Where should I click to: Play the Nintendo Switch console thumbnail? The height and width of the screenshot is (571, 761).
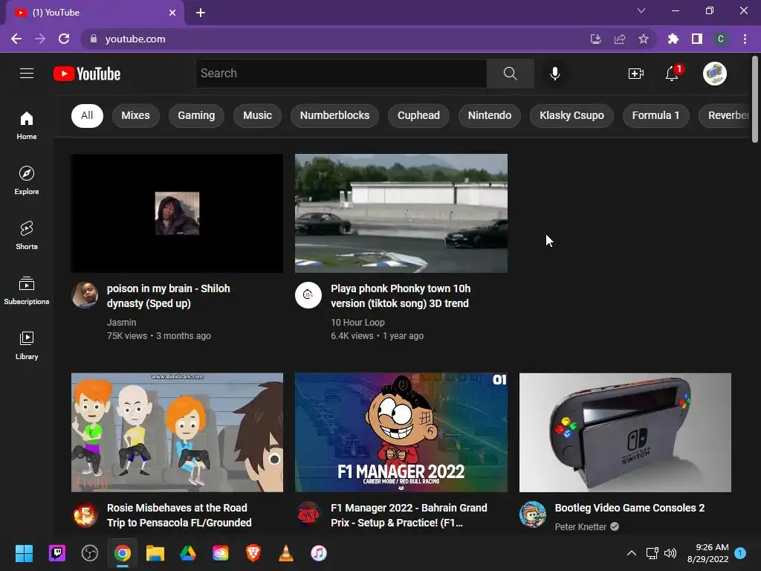click(625, 433)
